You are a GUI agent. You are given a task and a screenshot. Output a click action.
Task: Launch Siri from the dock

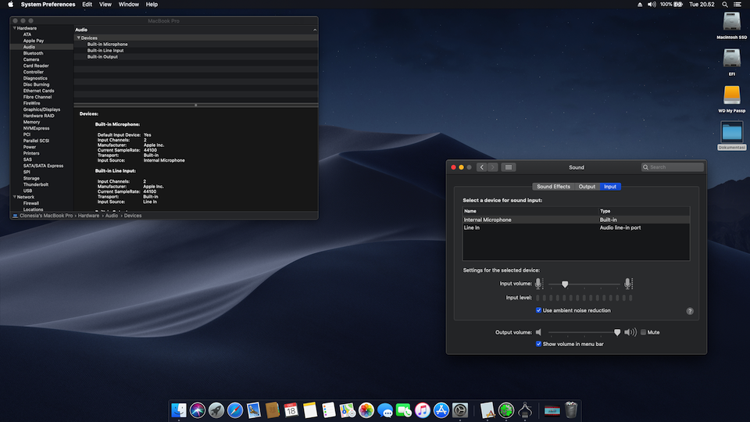pyautogui.click(x=198, y=409)
